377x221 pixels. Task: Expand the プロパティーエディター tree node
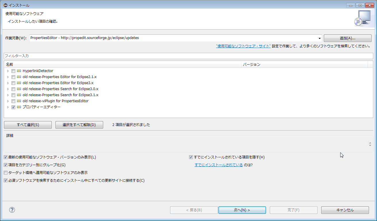pos(8,107)
